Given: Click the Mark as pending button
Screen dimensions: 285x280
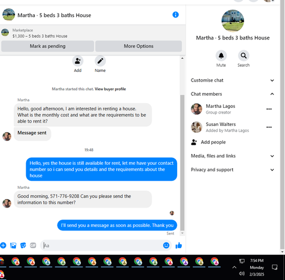Looking at the screenshot, I should [x=47, y=46].
